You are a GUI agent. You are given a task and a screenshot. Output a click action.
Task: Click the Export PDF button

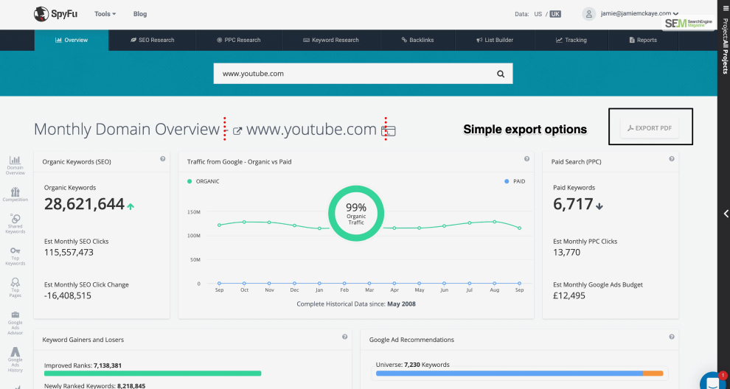pyautogui.click(x=650, y=128)
